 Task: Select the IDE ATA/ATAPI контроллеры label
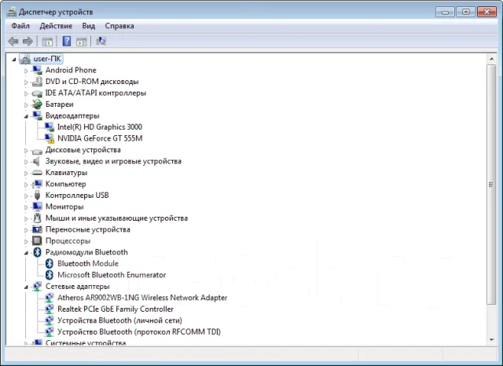[x=96, y=93]
